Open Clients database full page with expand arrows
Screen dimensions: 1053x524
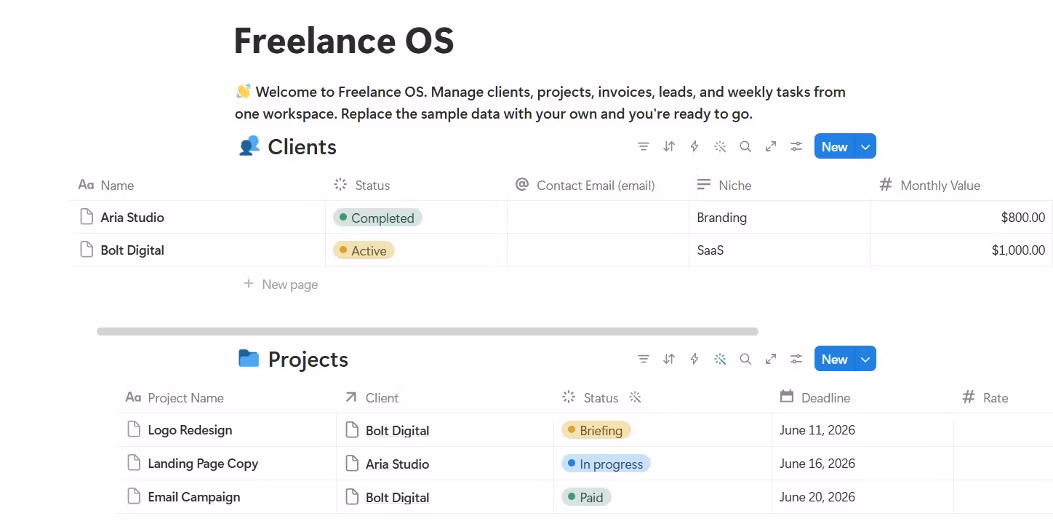[x=771, y=146]
